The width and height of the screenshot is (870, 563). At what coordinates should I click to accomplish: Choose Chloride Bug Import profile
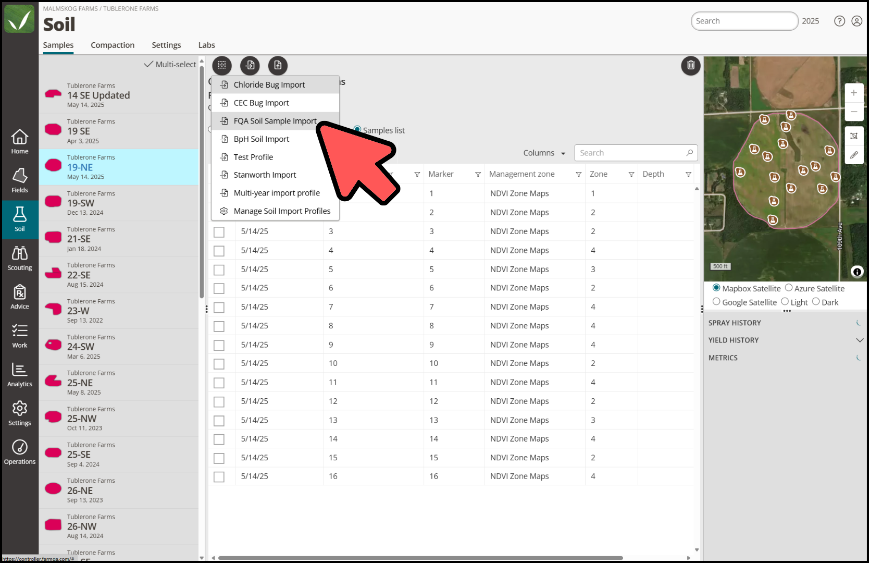[275, 84]
